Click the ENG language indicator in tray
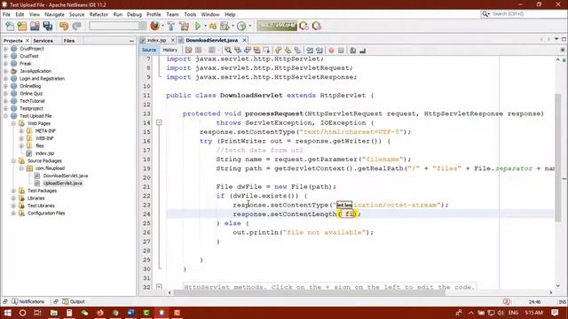Image resolution: width=568 pixels, height=319 pixels. point(513,313)
